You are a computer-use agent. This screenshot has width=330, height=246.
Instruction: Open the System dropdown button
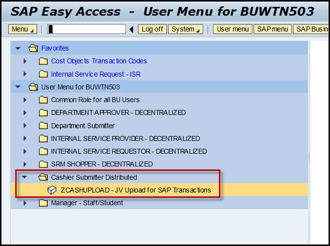(185, 29)
